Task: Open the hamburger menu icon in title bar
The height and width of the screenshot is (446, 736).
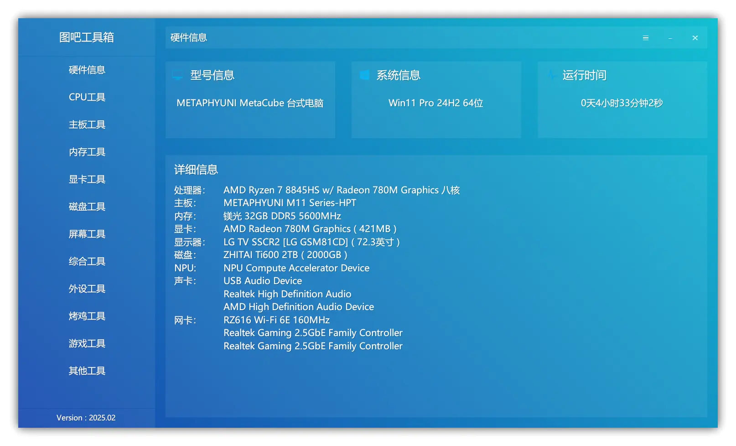Action: pos(645,38)
